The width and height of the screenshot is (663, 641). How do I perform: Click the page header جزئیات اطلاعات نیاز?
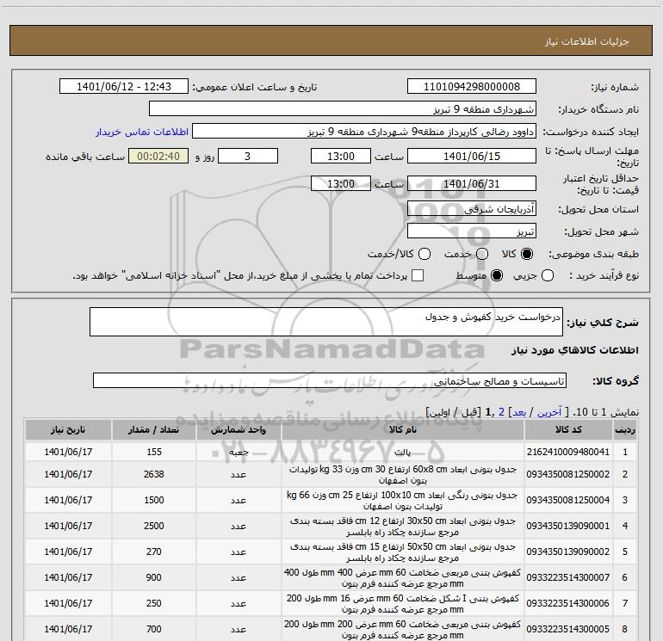[587, 41]
